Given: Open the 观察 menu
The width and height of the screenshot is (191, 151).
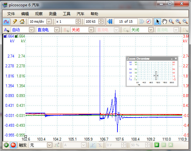Looking at the screenshot, I should [x=39, y=14].
